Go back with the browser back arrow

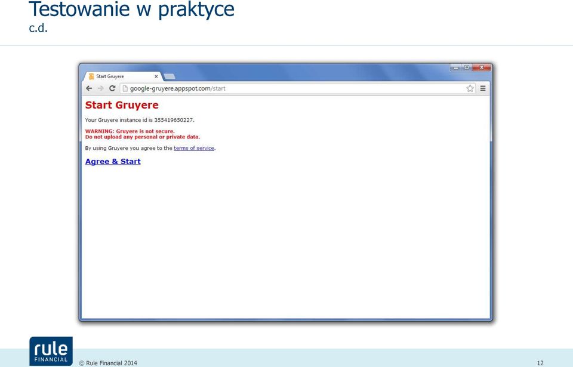click(x=89, y=88)
